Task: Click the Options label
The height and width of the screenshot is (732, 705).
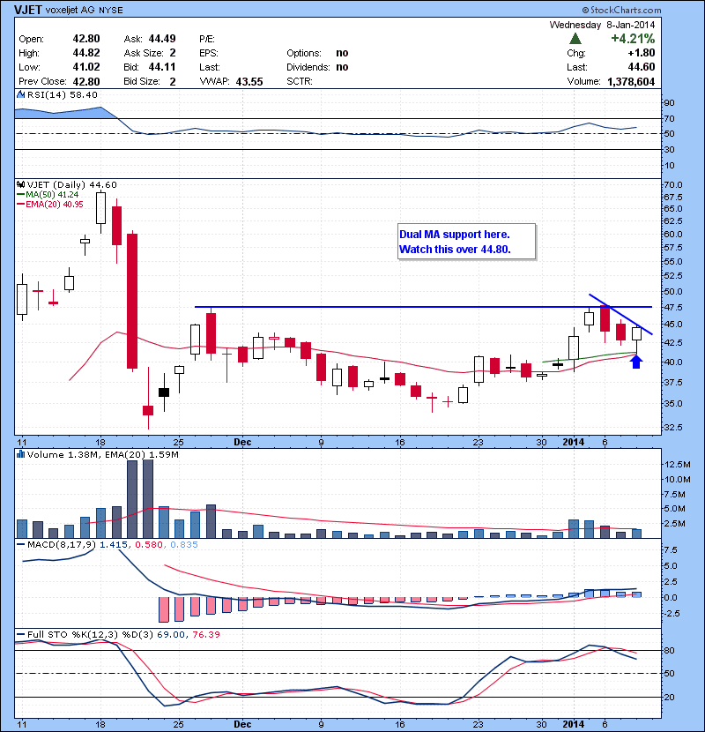Action: (304, 53)
